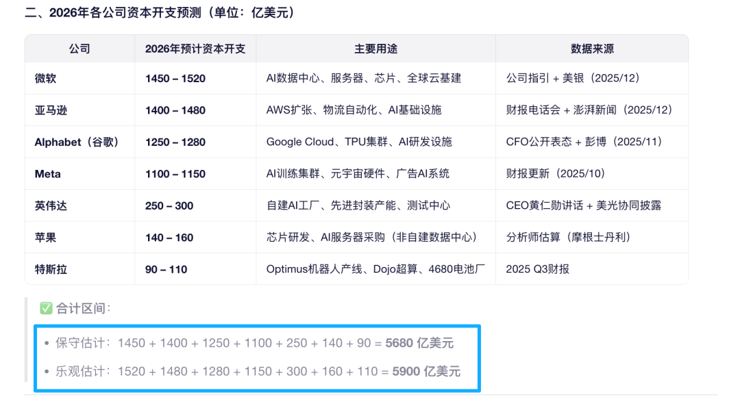Select the Alphabet（谷歌） company cell

[x=79, y=142]
